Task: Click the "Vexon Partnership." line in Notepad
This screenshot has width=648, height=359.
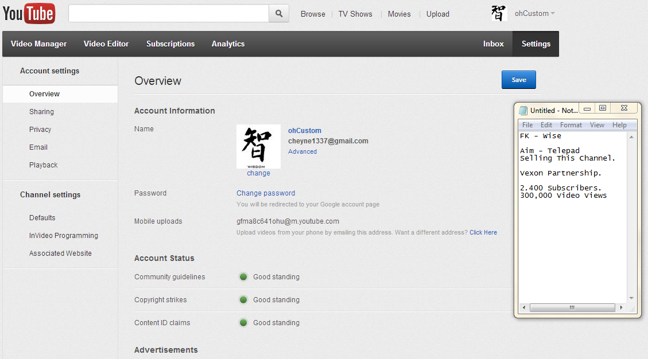Action: [x=560, y=173]
